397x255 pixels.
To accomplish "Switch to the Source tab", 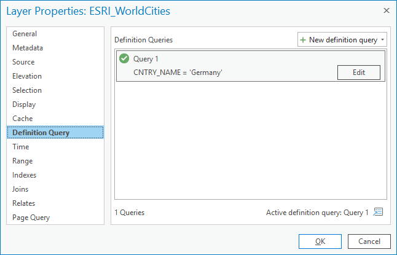I will pyautogui.click(x=55, y=62).
